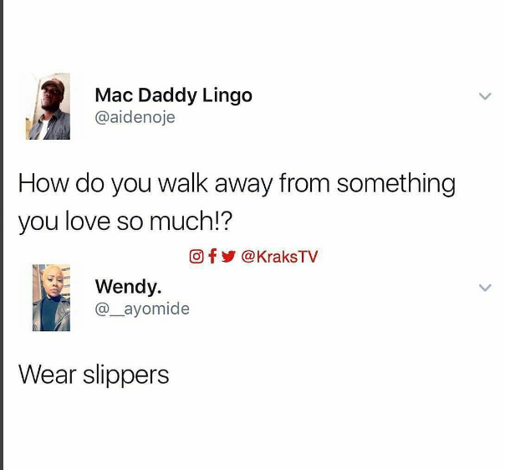Open Wendy's profile picture
This screenshot has height=470, width=505.
(x=51, y=298)
